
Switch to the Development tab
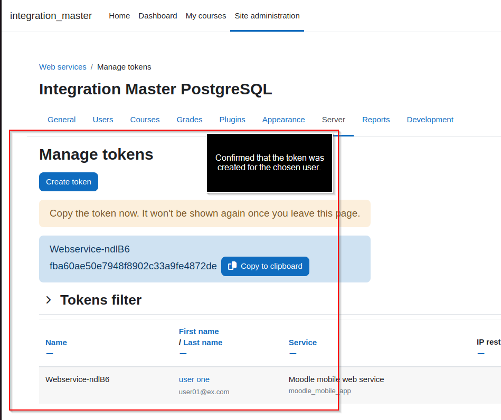click(x=430, y=120)
